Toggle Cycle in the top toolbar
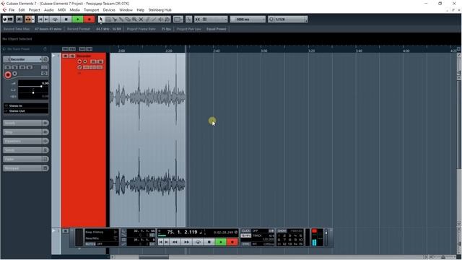Image resolution: width=462 pixels, height=260 pixels. pyautogui.click(x=55, y=19)
